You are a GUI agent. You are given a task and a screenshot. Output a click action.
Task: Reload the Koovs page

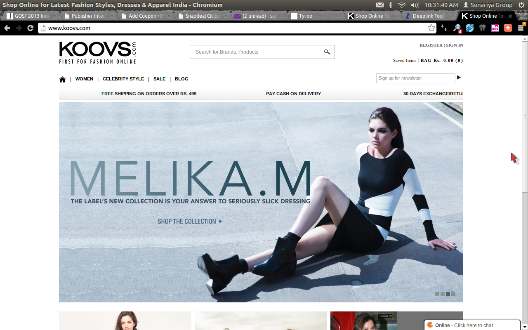[x=30, y=28]
